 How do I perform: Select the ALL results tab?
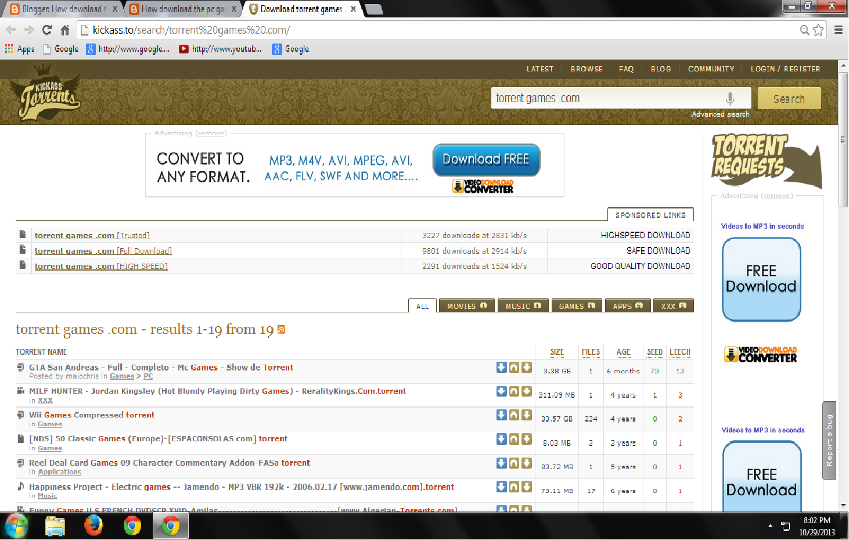click(x=423, y=307)
